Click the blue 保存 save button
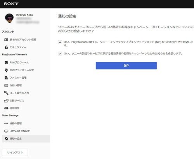194x159 pixels. pyautogui.click(x=126, y=66)
